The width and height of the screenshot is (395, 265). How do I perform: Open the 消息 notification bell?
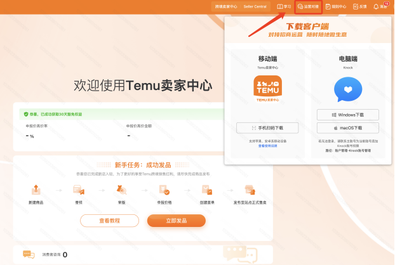376,7
